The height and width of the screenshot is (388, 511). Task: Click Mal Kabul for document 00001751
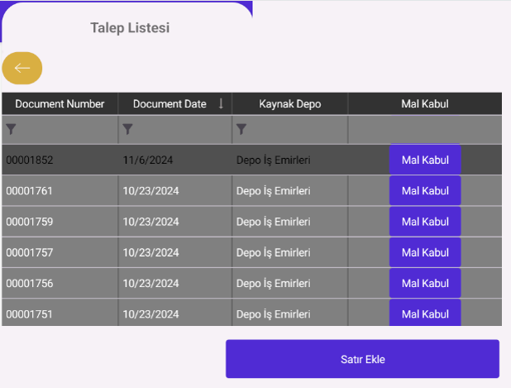425,313
